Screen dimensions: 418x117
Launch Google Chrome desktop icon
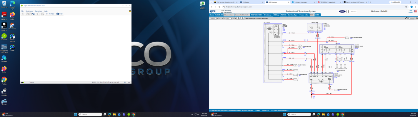click(x=4, y=80)
